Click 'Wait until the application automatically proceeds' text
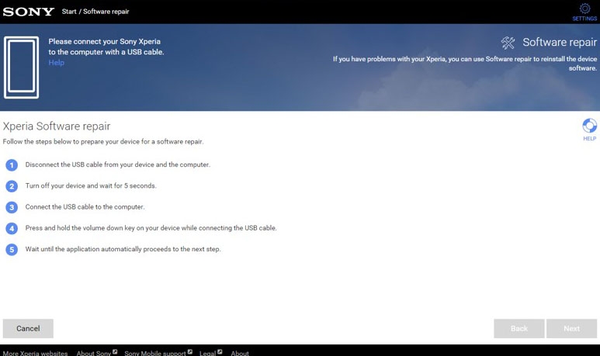Screen dimensions: 600x356 123,249
